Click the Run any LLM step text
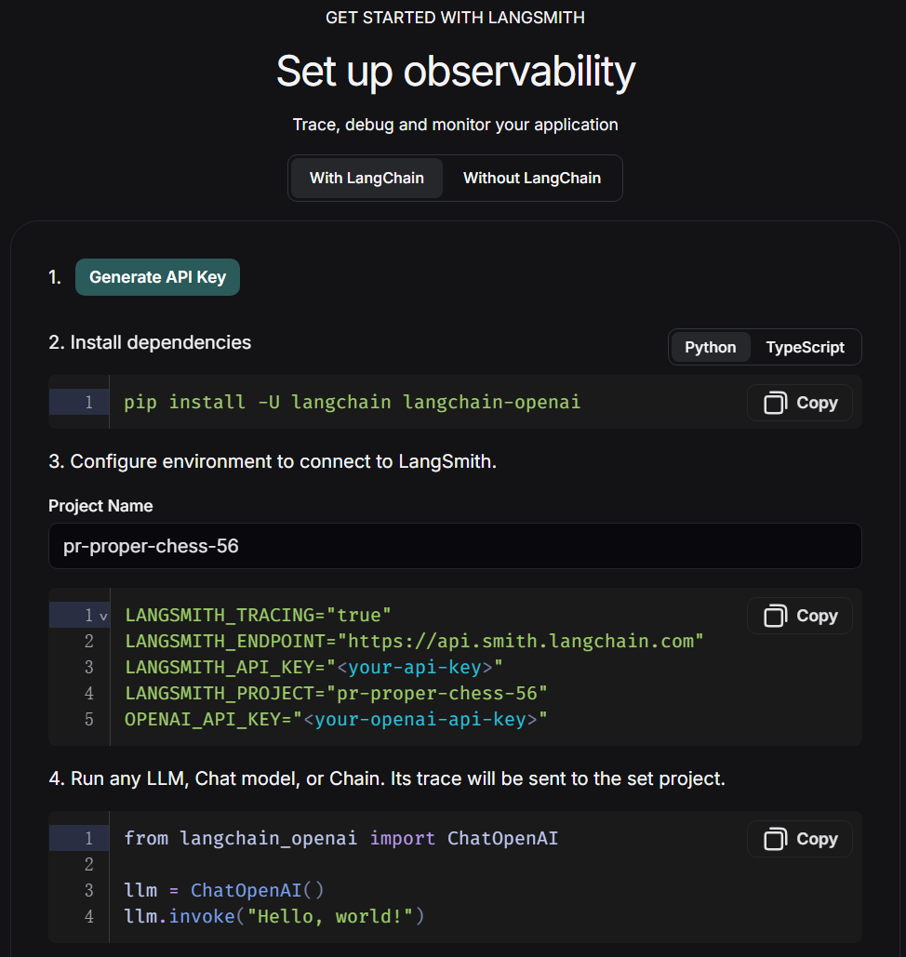906x957 pixels. (x=387, y=778)
